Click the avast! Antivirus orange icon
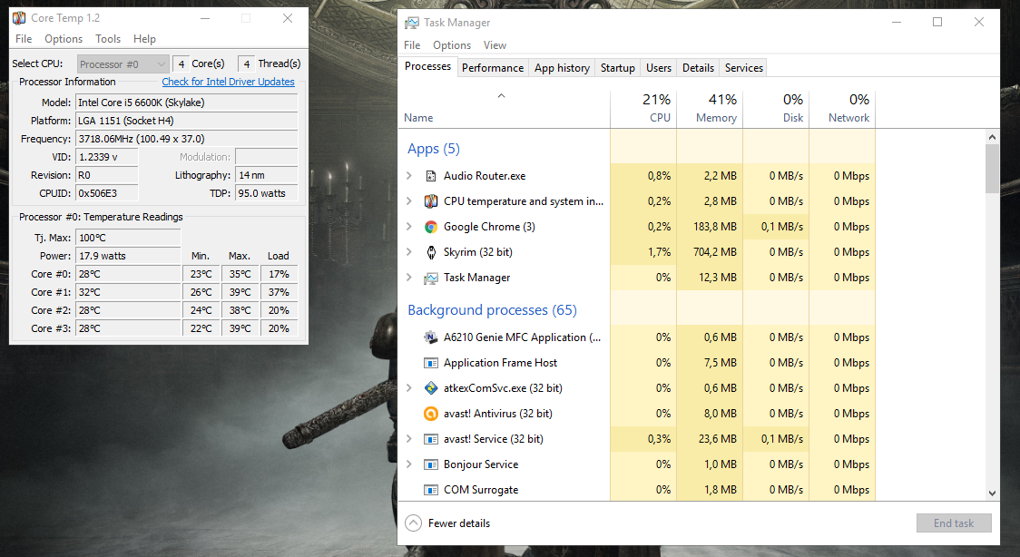Viewport: 1020px width, 557px height. point(431,414)
